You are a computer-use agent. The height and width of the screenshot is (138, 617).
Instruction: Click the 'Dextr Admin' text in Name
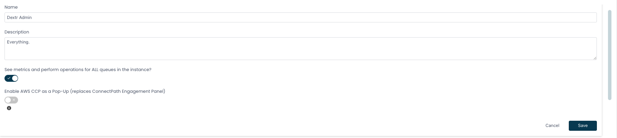[x=19, y=18]
